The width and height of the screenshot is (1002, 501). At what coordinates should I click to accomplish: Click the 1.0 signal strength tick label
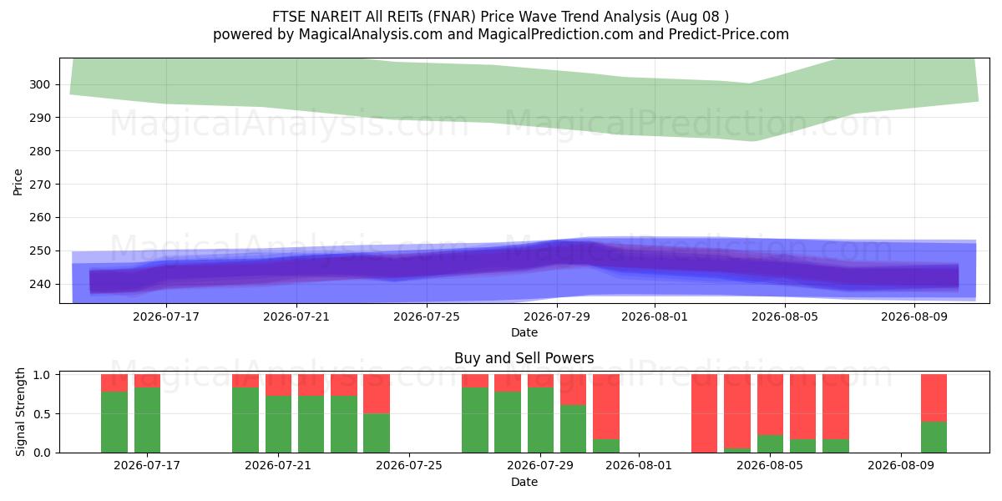tap(43, 374)
